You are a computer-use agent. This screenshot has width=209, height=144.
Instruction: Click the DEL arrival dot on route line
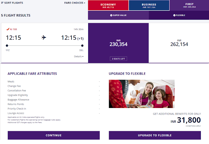(x=82, y=45)
